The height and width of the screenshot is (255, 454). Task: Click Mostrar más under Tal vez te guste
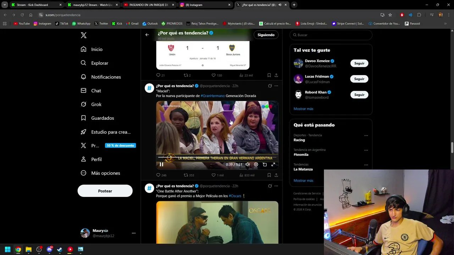pos(303,109)
